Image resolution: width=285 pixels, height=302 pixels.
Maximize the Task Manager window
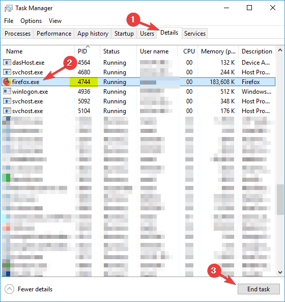click(x=249, y=8)
